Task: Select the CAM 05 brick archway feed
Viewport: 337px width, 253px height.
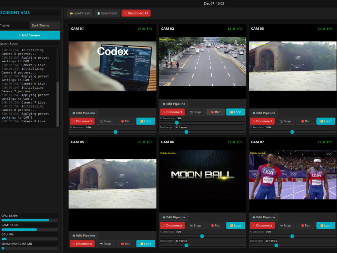Action: (x=113, y=184)
